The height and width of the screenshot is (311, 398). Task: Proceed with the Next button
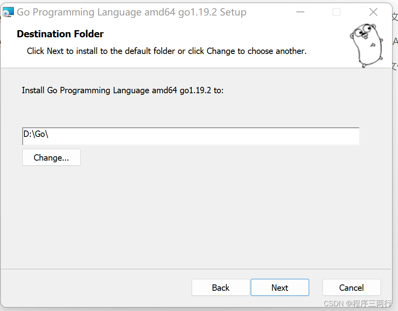coord(280,288)
